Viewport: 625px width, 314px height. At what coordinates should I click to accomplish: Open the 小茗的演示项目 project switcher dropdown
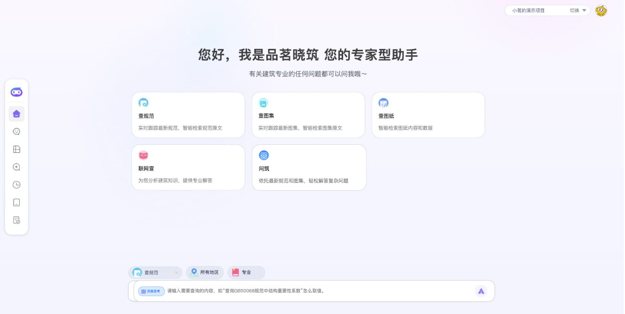547,10
